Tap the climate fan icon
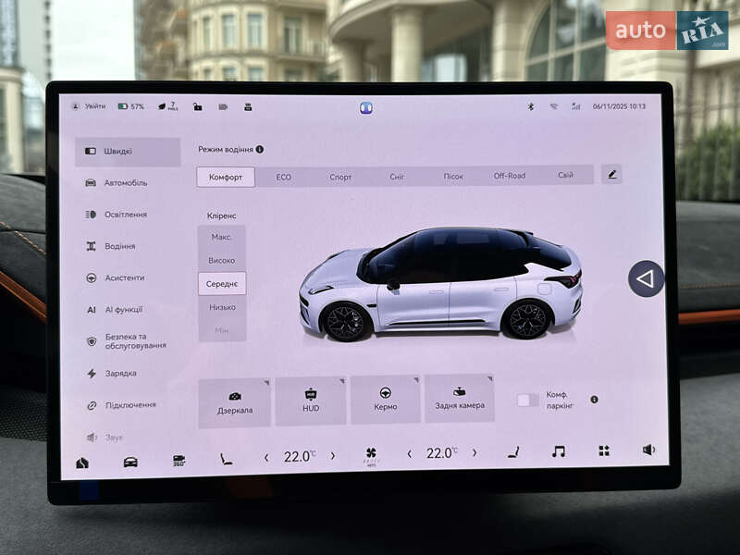 click(x=371, y=454)
